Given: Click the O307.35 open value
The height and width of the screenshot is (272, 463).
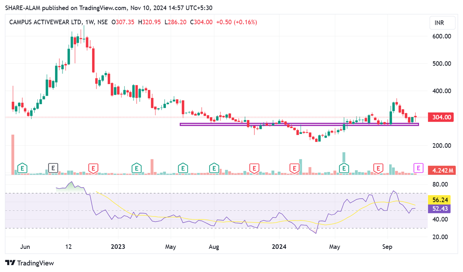Looking at the screenshot, I should coord(123,22).
